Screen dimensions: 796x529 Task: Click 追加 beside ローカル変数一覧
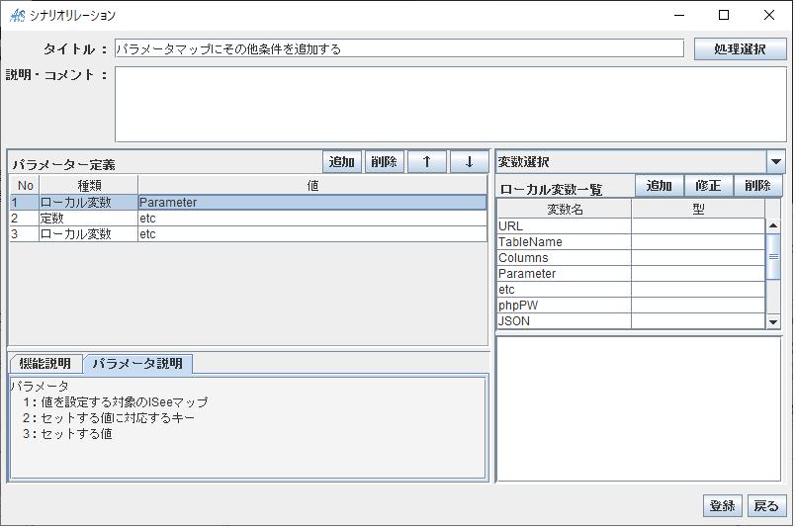pyautogui.click(x=659, y=185)
